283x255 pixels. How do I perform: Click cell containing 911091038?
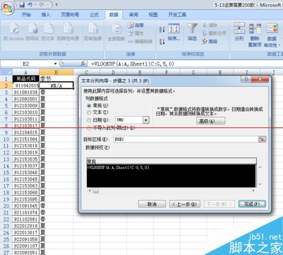(x=25, y=92)
